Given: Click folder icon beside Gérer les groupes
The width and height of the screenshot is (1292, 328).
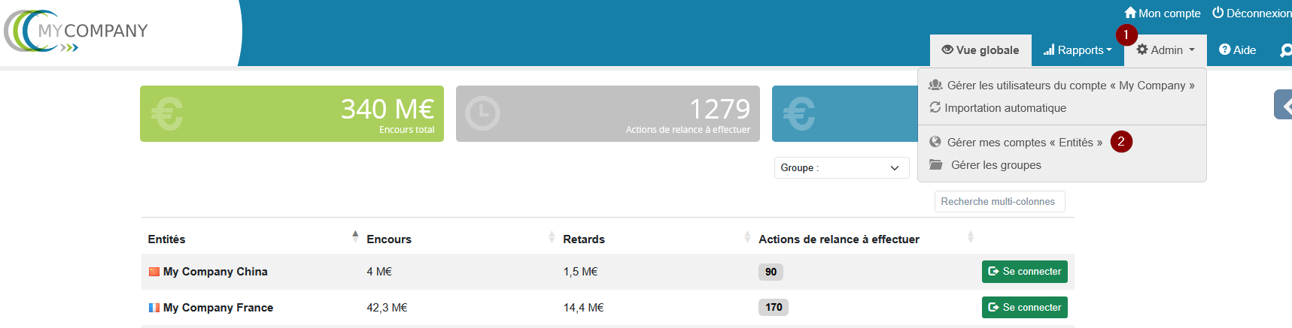Looking at the screenshot, I should click(935, 164).
